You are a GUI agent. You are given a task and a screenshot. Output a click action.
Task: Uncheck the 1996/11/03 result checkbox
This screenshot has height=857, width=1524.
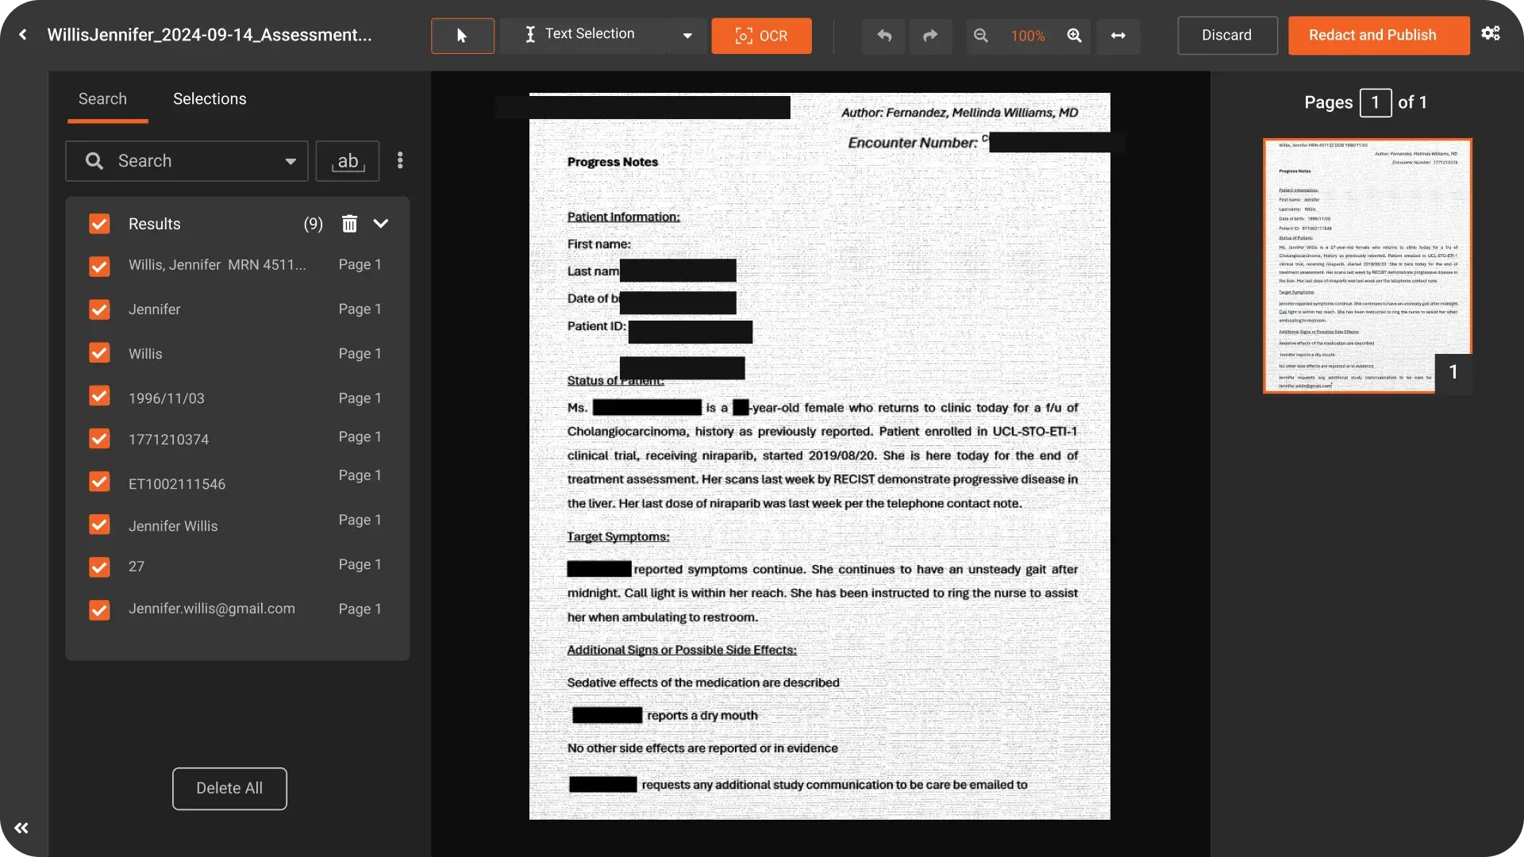coord(99,396)
